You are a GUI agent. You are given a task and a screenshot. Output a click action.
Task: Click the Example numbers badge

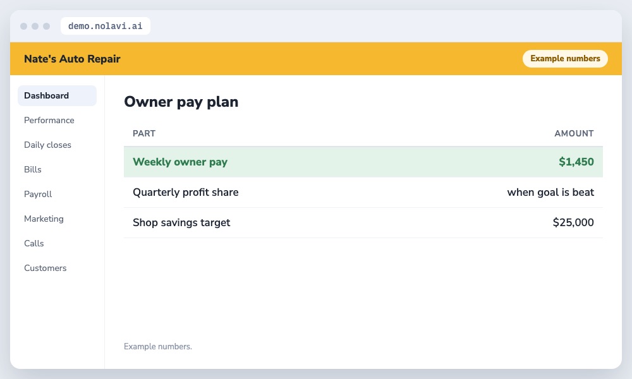tap(565, 58)
